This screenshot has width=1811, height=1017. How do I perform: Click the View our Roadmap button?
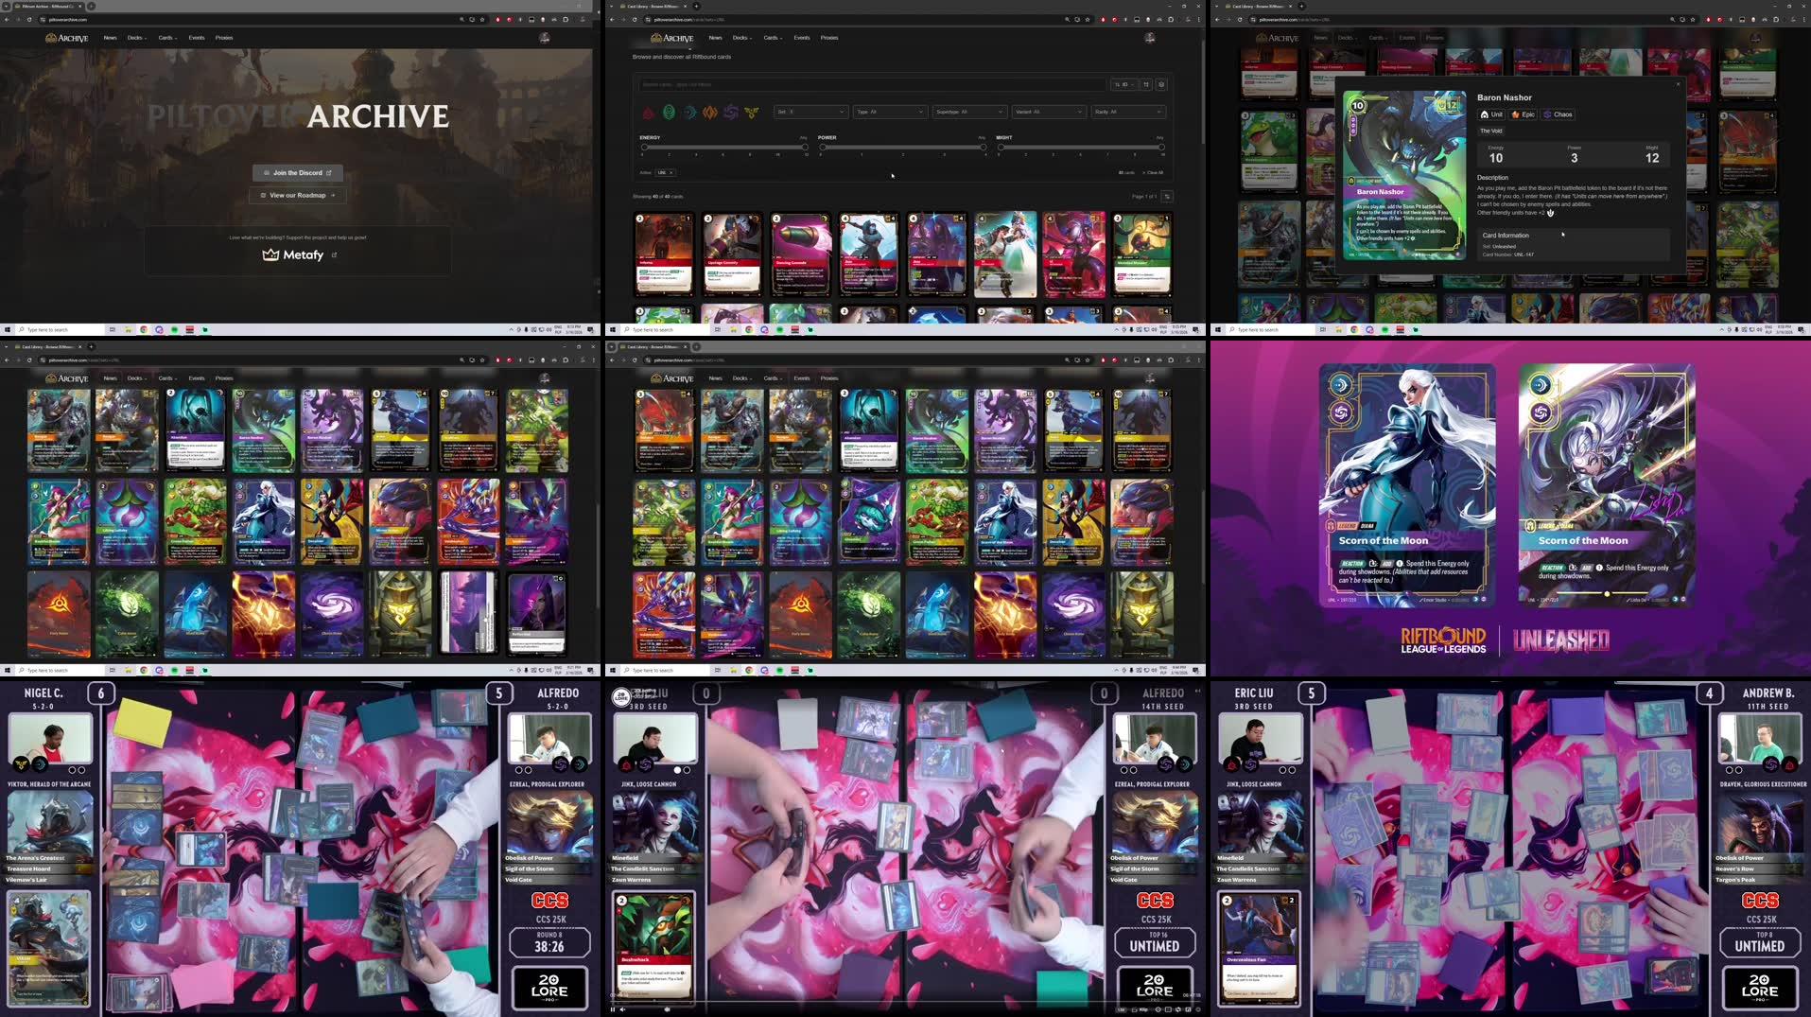pyautogui.click(x=298, y=195)
